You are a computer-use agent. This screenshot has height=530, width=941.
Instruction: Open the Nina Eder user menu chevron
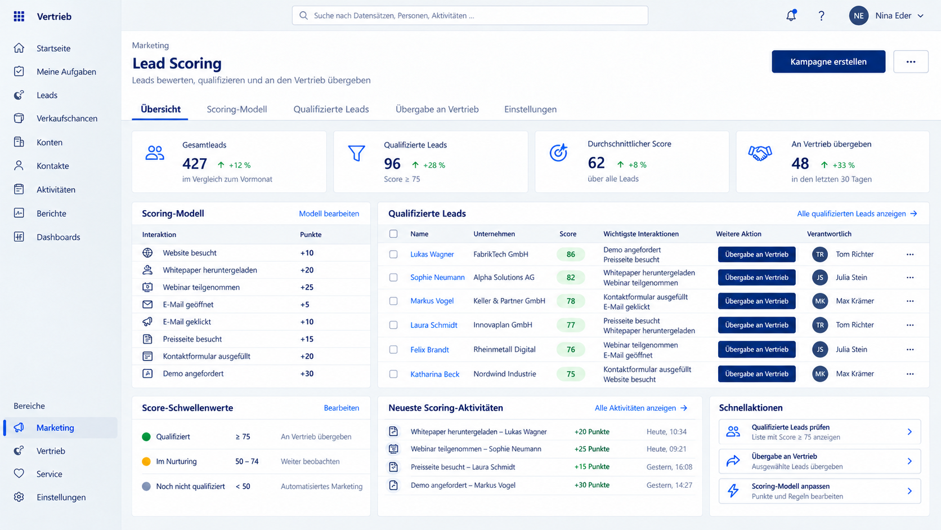tap(921, 16)
